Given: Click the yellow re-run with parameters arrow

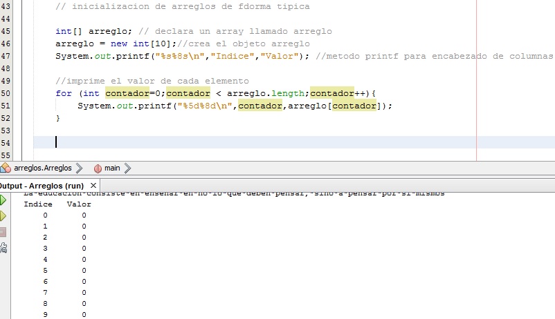Looking at the screenshot, I should point(3,216).
